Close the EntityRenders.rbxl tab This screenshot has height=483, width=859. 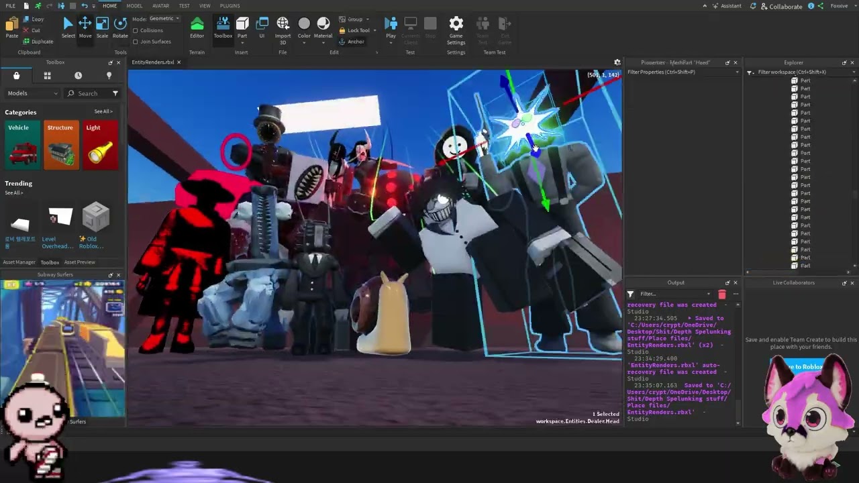[x=179, y=62]
